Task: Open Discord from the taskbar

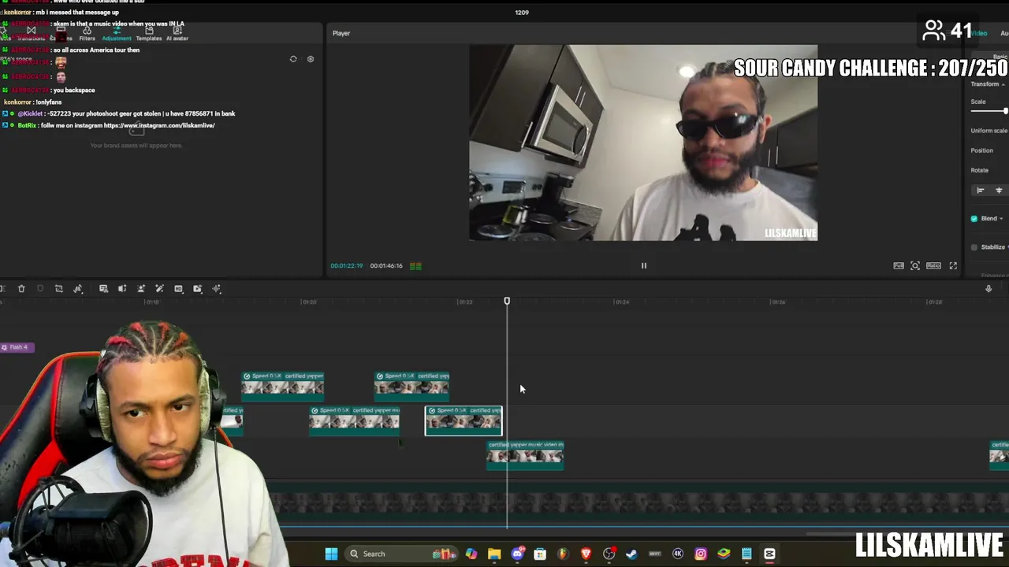Action: click(x=517, y=554)
